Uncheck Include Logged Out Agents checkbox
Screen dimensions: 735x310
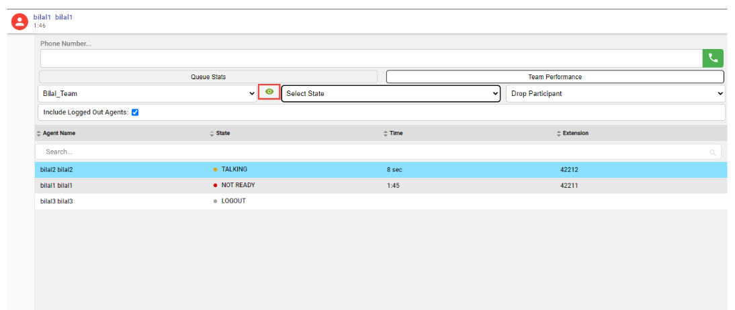[135, 113]
